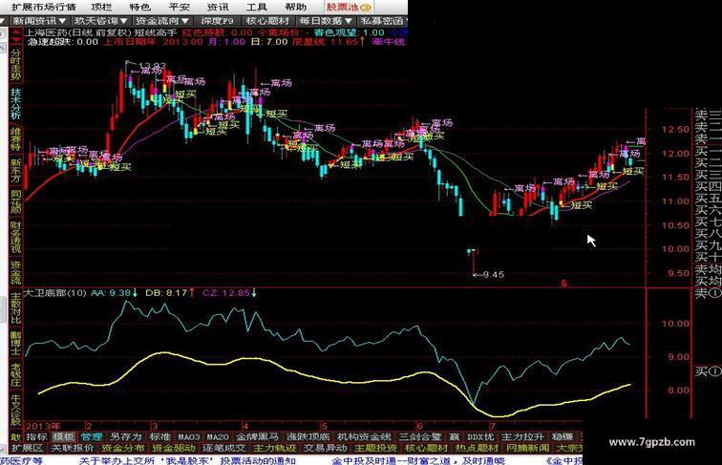
Task: Click the 扩展区 bottom tab
Action: coord(27,448)
